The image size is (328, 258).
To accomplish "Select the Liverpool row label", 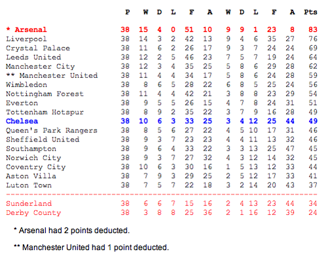I will click(x=26, y=39).
